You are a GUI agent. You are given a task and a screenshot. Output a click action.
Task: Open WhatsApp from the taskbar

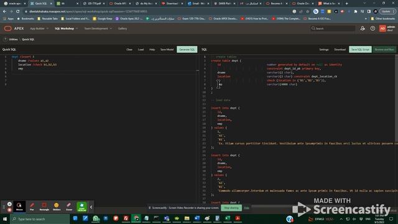pyautogui.click(x=96, y=218)
